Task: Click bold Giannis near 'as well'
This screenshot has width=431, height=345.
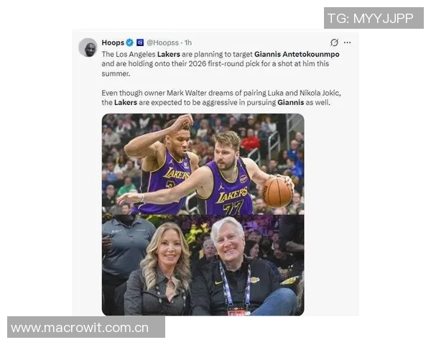Action: 290,102
